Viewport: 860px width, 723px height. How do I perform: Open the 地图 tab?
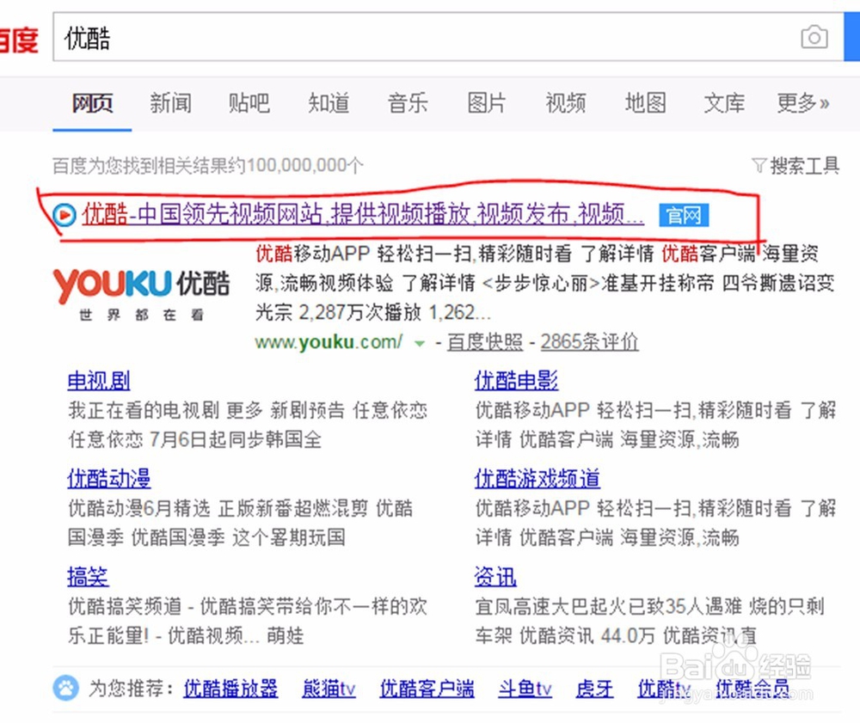[x=646, y=102]
